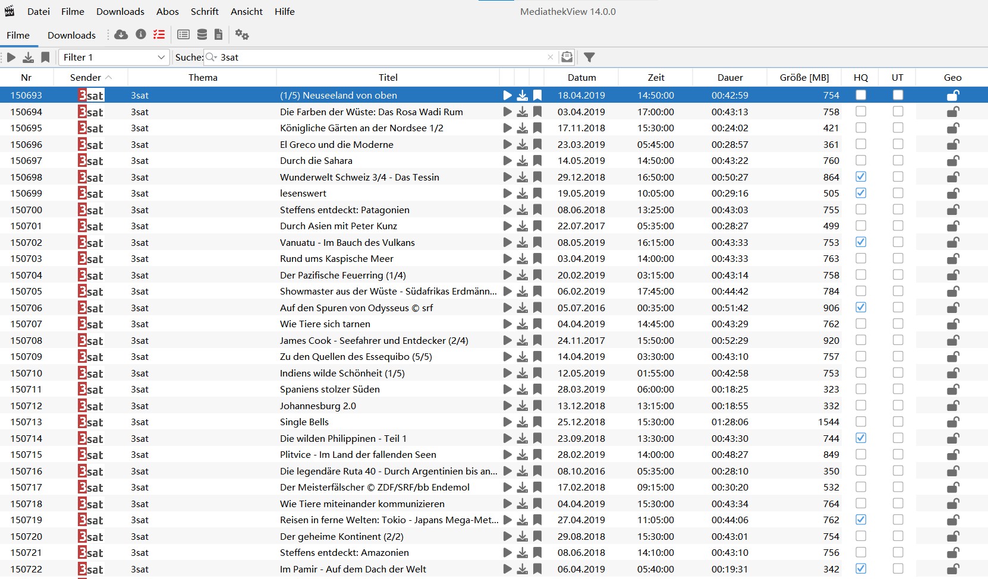Play the film 'lesenswert'

[x=507, y=193]
